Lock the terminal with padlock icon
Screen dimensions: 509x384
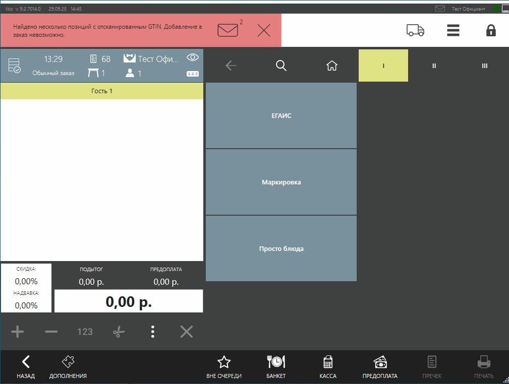click(x=490, y=31)
